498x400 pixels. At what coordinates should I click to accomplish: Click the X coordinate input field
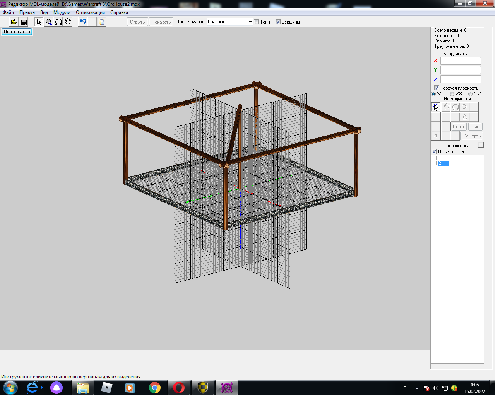460,61
